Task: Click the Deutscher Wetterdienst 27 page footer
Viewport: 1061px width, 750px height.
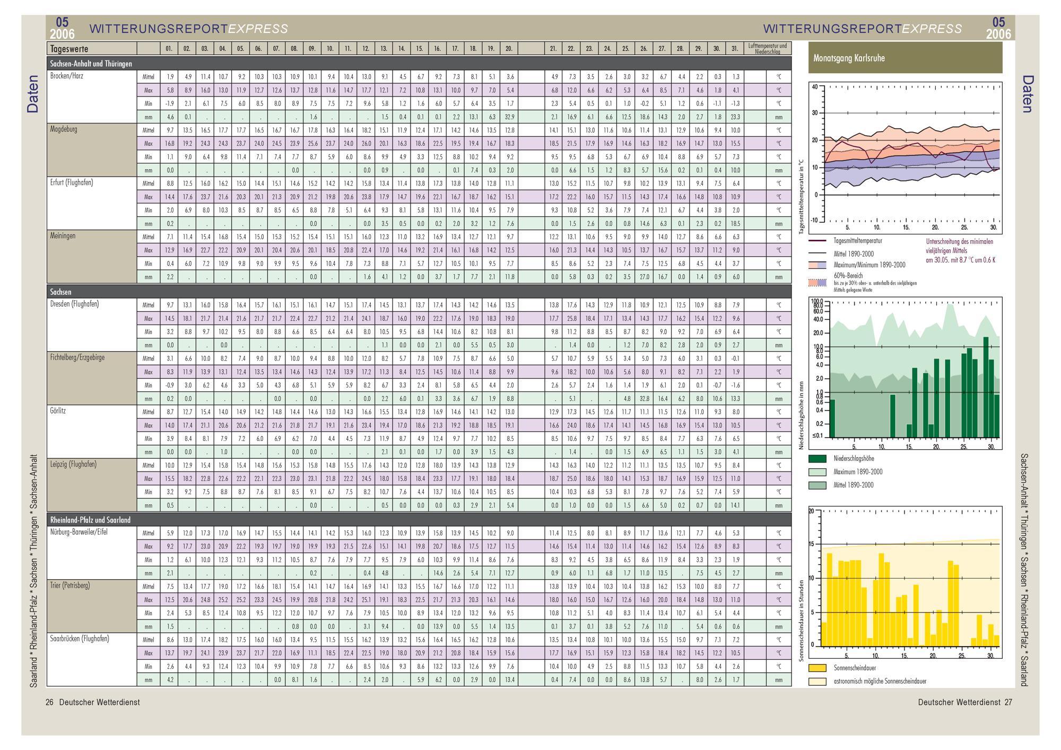Action: pos(965,702)
